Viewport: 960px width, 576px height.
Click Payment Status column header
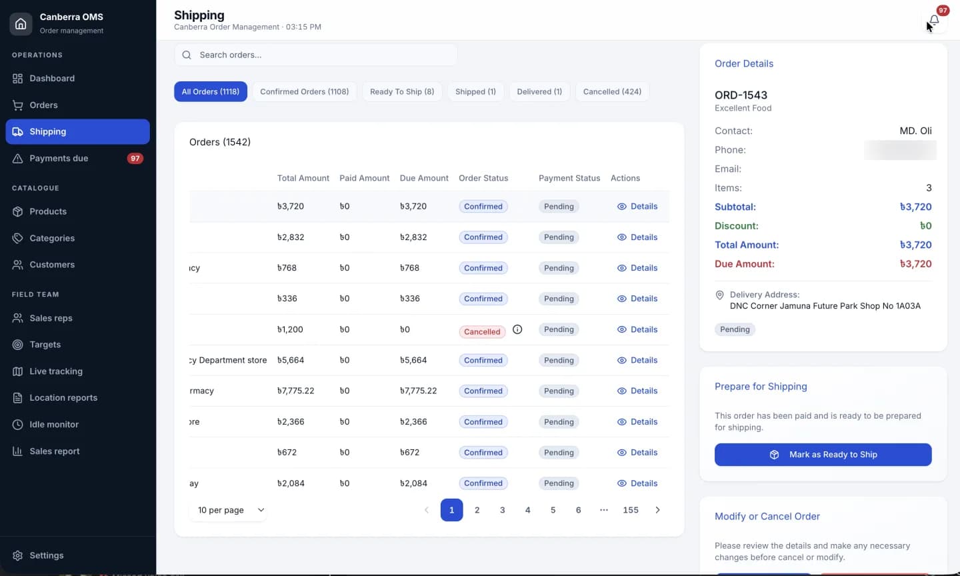click(569, 178)
